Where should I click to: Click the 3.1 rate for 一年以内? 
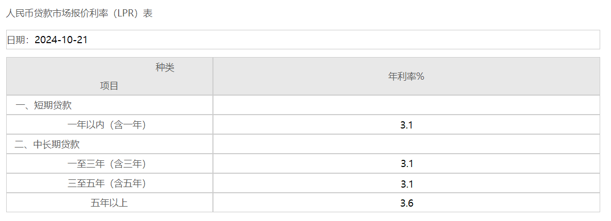tap(406, 125)
